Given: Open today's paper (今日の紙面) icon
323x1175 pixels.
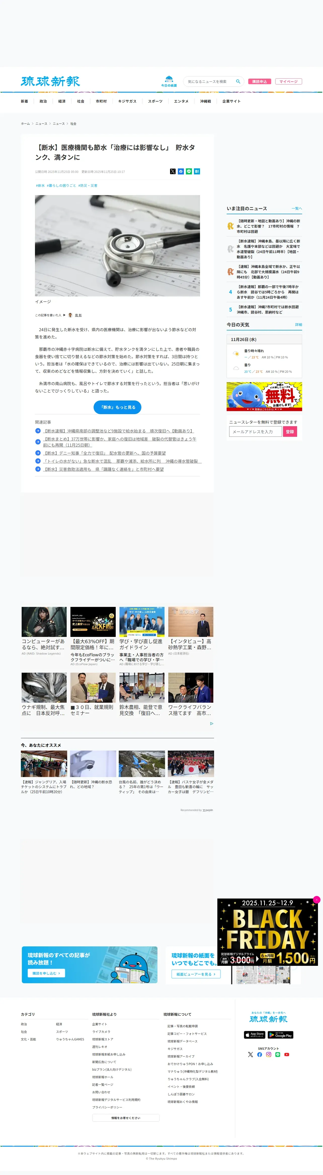Looking at the screenshot, I should (169, 81).
